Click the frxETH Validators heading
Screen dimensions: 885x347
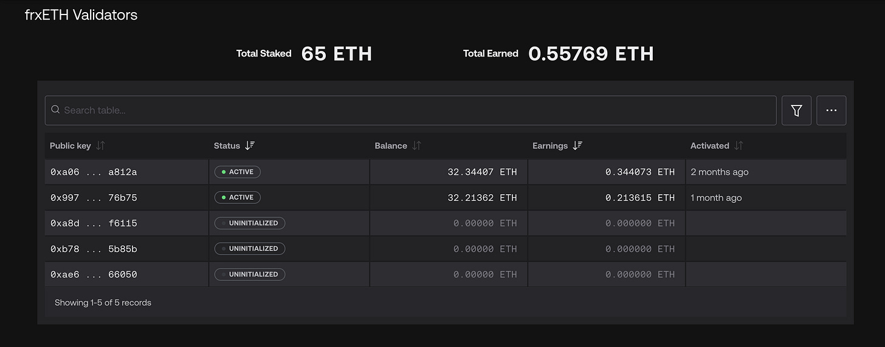[81, 15]
